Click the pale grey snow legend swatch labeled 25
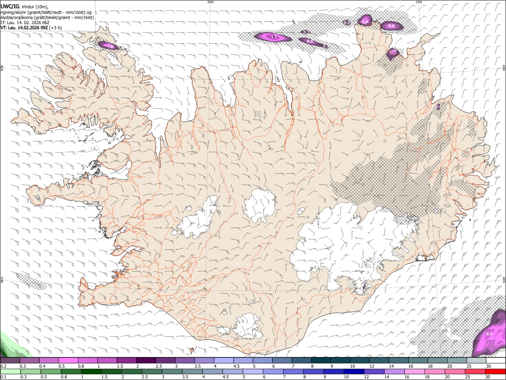The height and width of the screenshot is (380, 506). (x=476, y=361)
